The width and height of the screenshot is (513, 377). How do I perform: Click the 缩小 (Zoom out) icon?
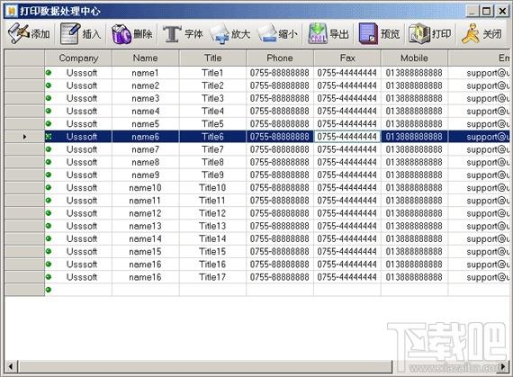click(x=267, y=33)
